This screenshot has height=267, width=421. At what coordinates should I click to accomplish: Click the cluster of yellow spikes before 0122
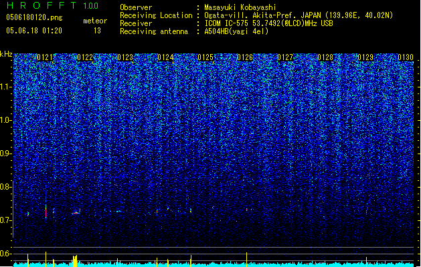[x=75, y=260]
